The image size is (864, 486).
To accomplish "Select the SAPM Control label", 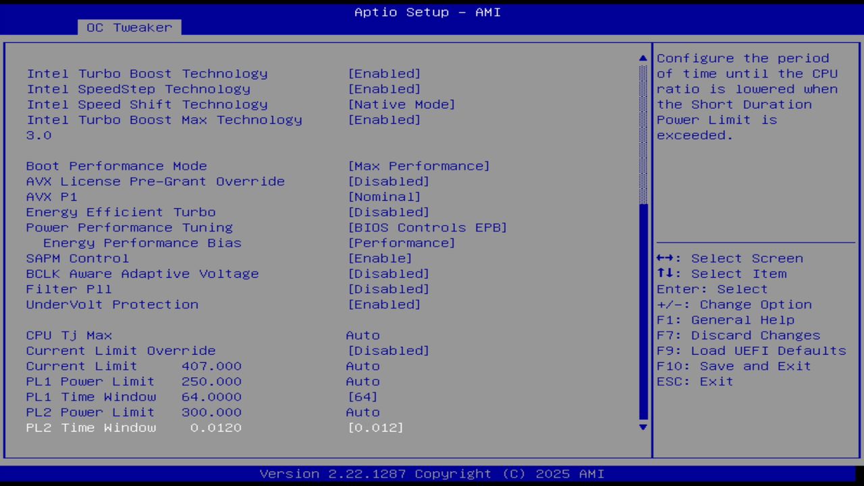I will point(78,259).
